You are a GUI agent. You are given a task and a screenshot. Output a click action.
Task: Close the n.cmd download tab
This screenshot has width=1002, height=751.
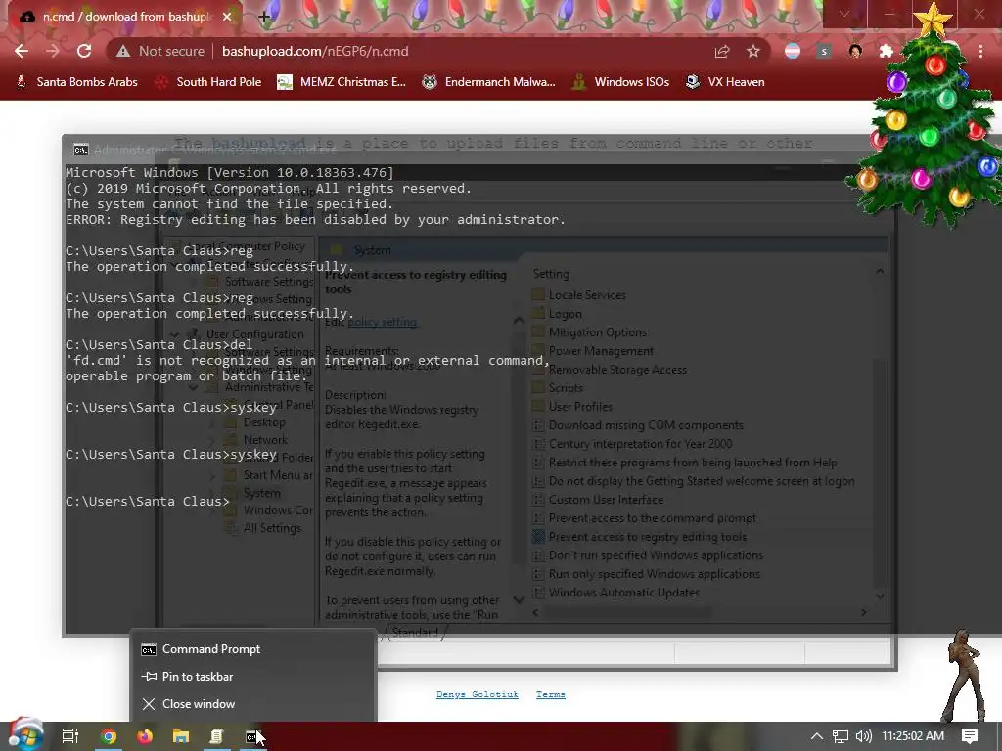(x=227, y=17)
